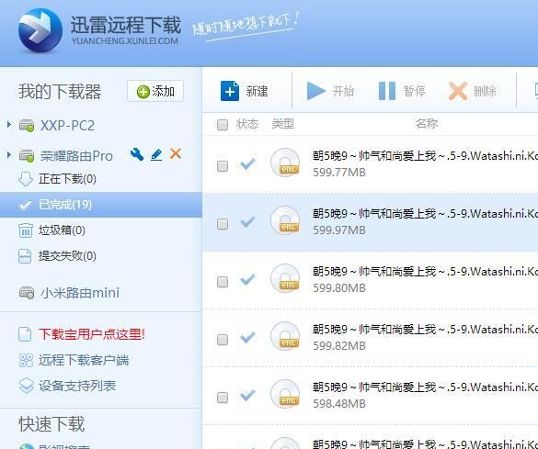Click completed checkmark of 599.80MB task
538x449 pixels.
coord(247,280)
